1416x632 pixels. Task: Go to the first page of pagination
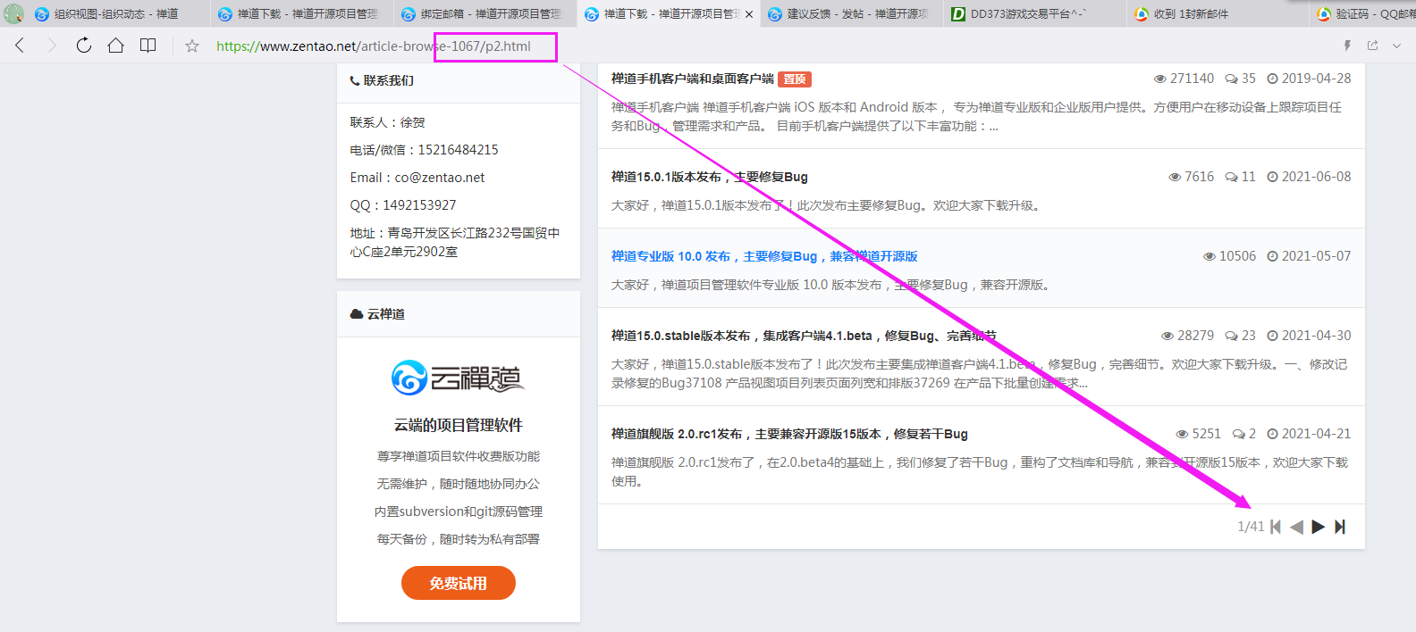click(1276, 527)
